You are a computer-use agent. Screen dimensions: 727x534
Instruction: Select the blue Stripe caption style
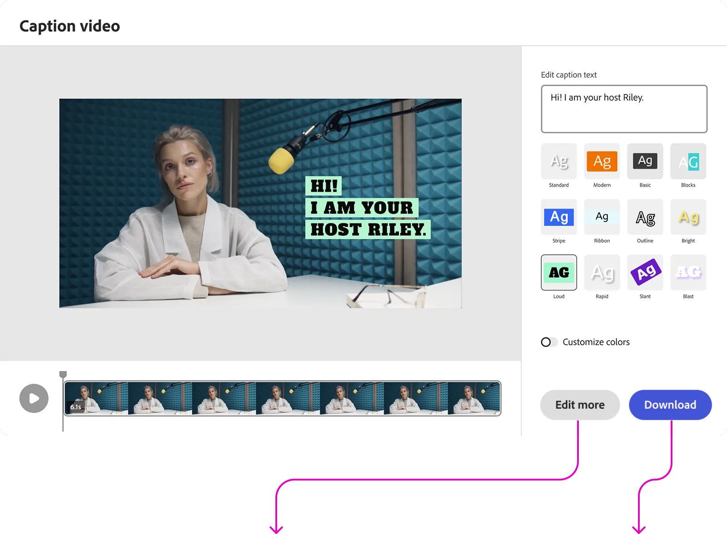(x=559, y=217)
